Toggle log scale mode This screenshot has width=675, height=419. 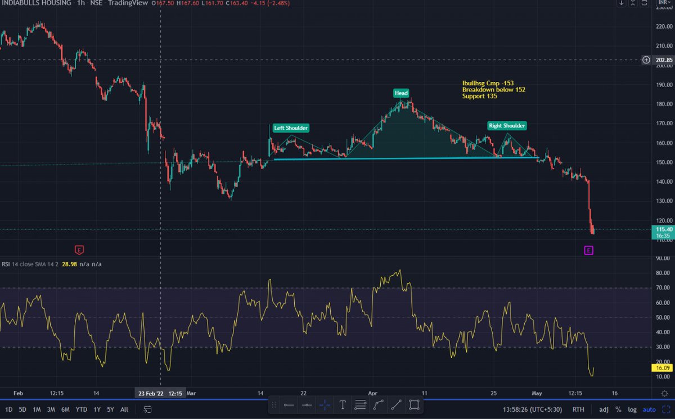pos(632,409)
